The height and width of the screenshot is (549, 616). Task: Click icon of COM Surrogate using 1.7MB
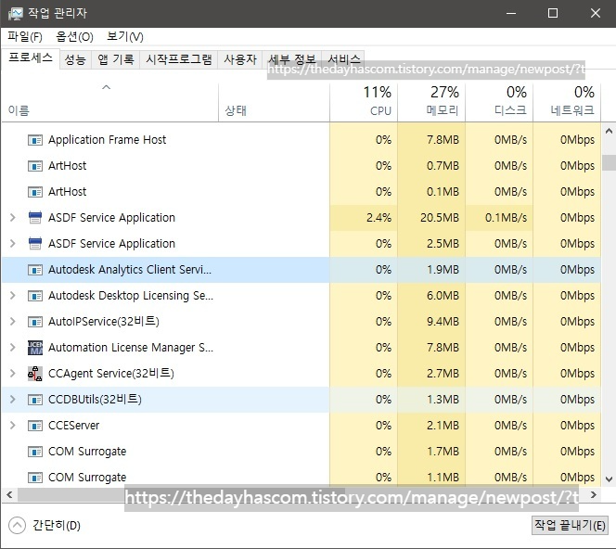click(35, 452)
